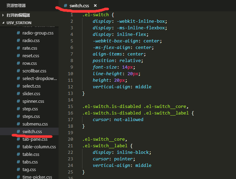Click the CSS hash icon beside steps.css
This screenshot has width=236, height=179.
click(x=18, y=116)
